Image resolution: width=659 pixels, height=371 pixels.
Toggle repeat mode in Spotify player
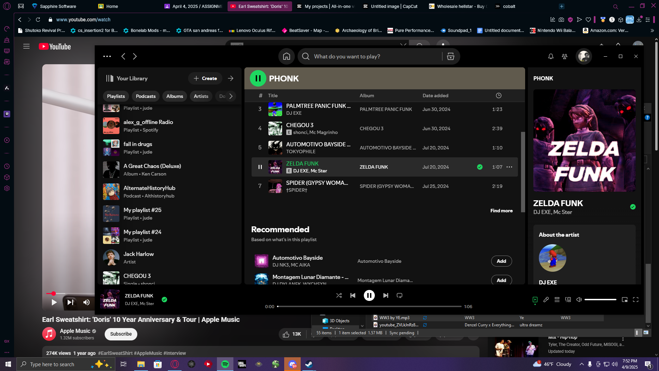tap(400, 295)
